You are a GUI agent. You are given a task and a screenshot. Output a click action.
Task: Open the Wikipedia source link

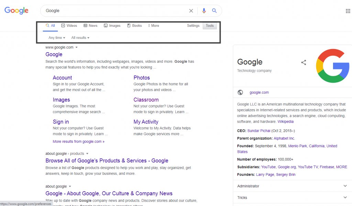coord(286,122)
